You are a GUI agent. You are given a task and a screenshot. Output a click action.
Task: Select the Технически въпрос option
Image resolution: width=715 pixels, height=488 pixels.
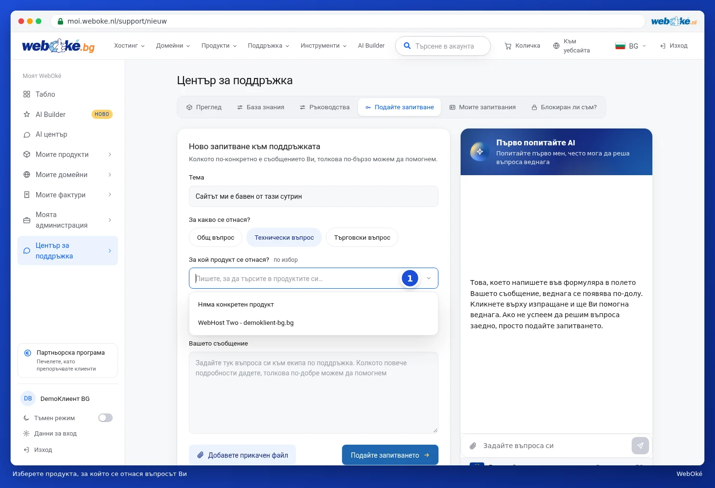[284, 238]
